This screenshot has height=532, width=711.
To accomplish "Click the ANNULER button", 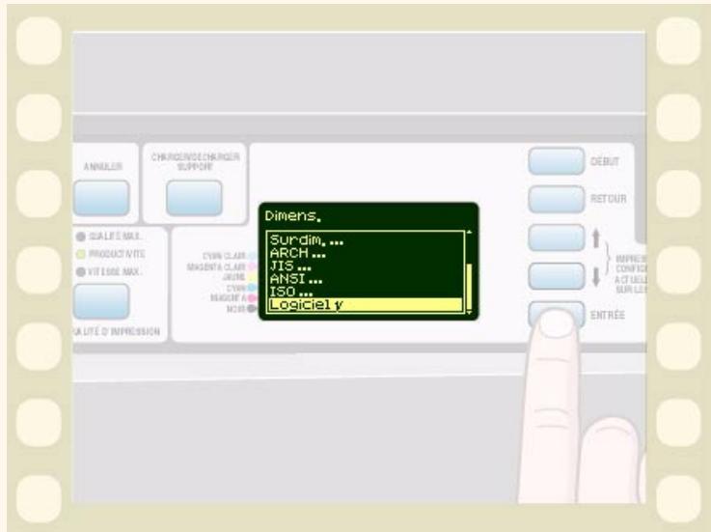I will 101,198.
